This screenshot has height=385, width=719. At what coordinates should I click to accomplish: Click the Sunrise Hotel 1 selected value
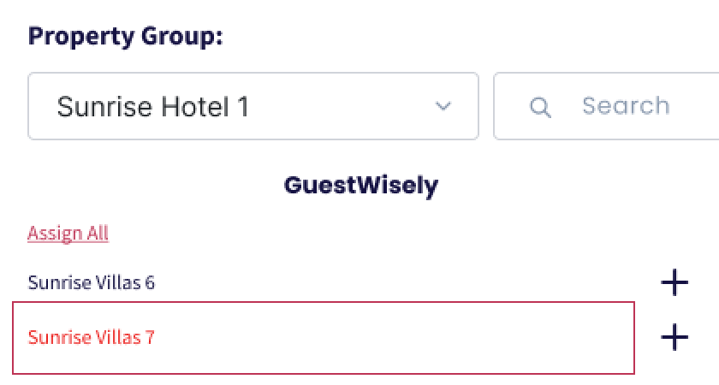[153, 107]
